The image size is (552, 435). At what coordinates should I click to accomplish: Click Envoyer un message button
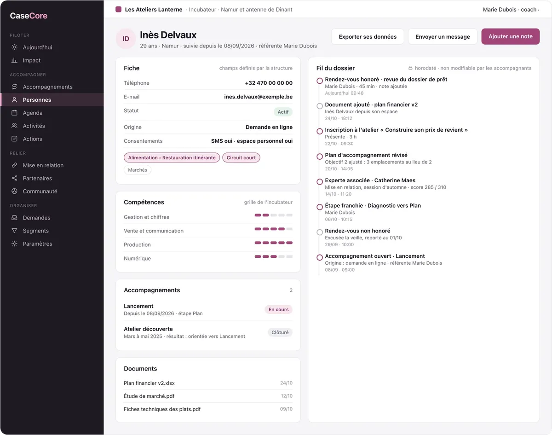point(443,37)
